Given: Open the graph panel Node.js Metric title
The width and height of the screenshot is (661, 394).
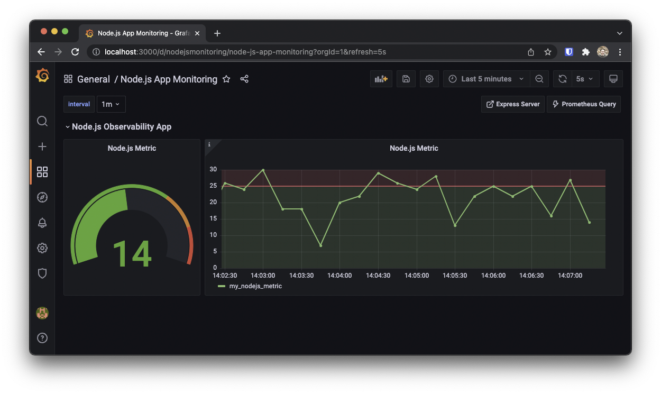Looking at the screenshot, I should (x=414, y=149).
